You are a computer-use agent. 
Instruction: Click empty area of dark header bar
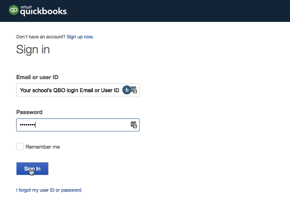point(177,11)
